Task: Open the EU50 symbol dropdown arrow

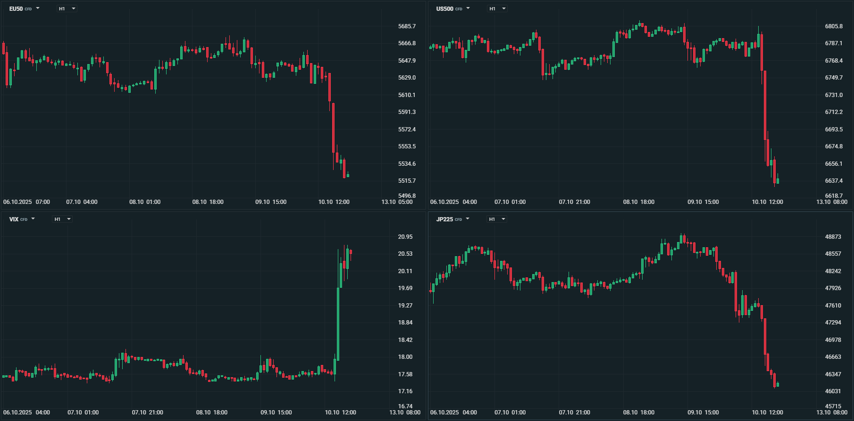Action: tap(38, 8)
